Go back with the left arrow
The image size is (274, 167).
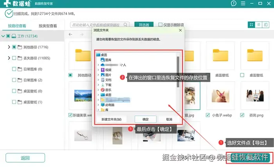pos(70,34)
